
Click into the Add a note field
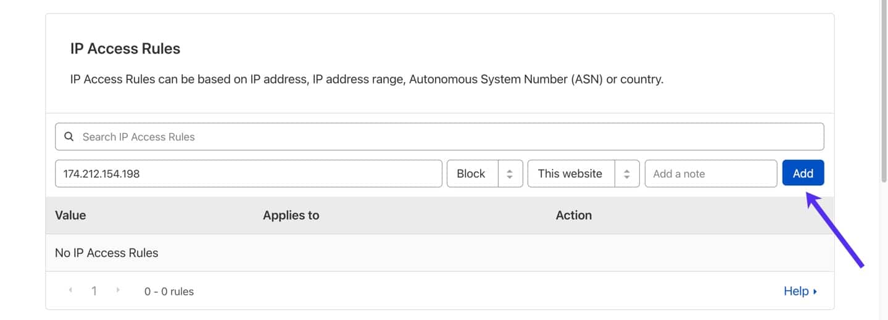point(710,174)
